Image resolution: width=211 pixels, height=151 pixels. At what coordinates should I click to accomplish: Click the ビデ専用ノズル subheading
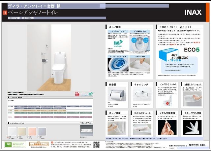coord(140,31)
